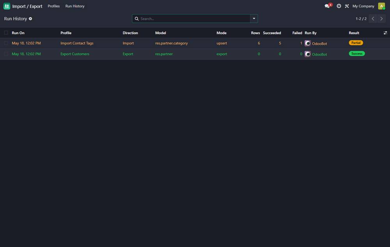Open the Export Customers profile cell
The image size is (390, 247).
point(75,54)
